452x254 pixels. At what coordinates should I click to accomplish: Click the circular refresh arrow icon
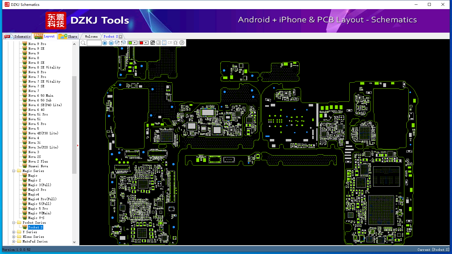pos(182,43)
